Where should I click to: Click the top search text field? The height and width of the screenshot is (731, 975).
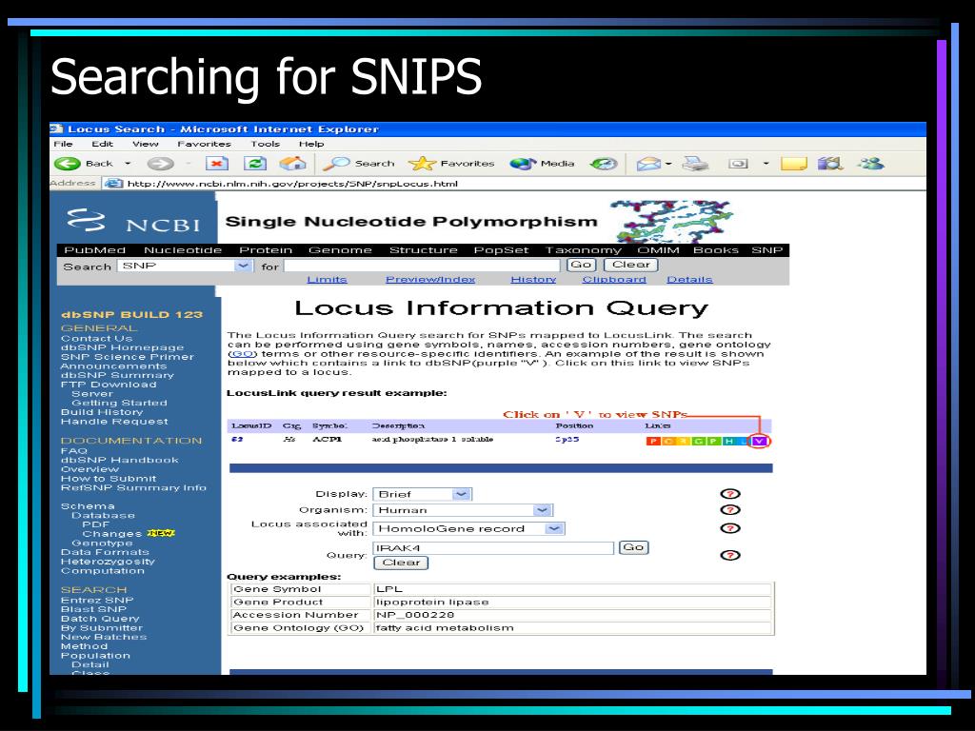(424, 267)
